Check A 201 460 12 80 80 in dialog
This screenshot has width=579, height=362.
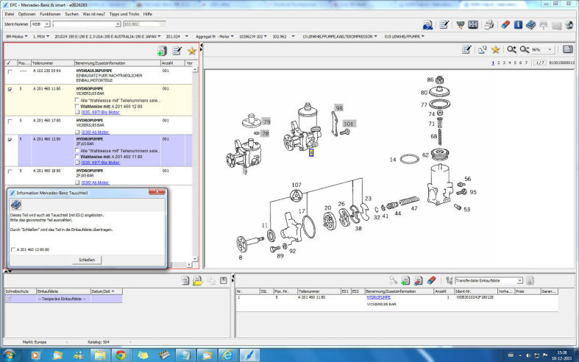tap(13, 249)
